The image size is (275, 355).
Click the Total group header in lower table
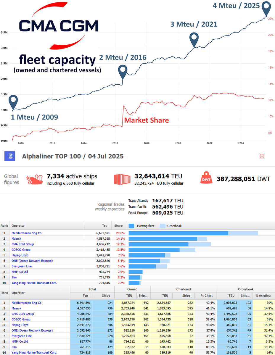coord(92,289)
